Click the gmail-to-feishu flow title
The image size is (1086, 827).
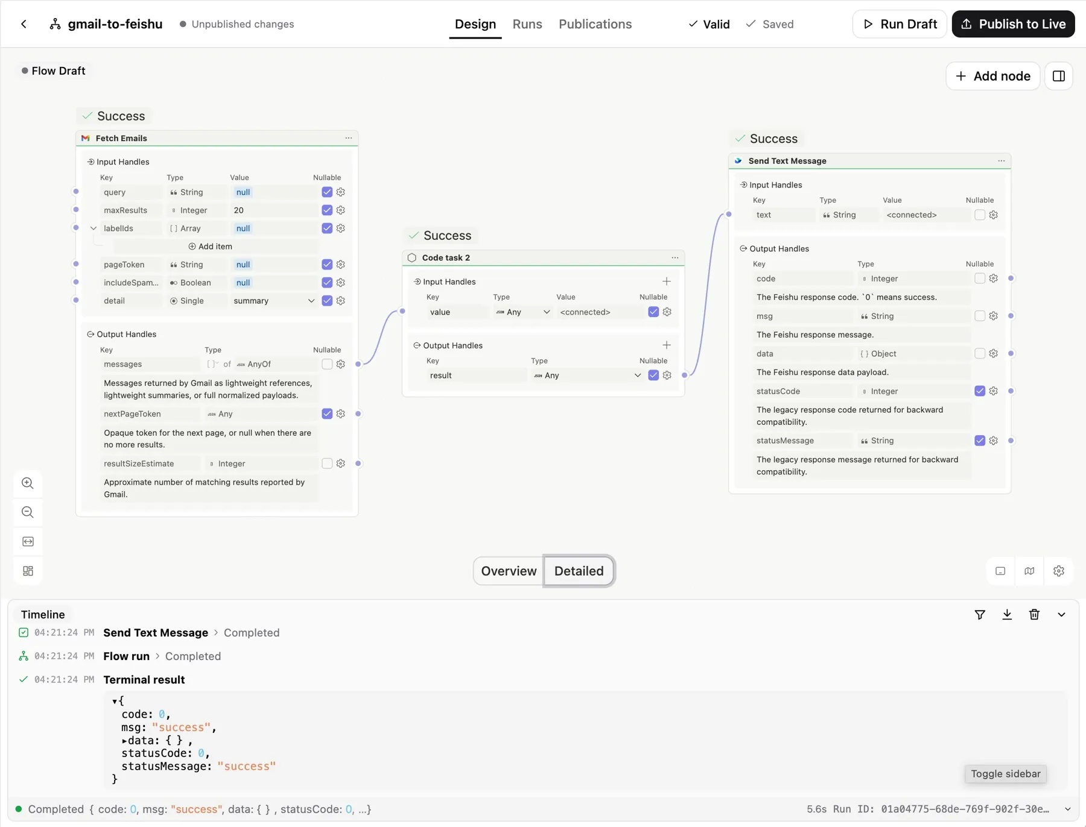(115, 24)
